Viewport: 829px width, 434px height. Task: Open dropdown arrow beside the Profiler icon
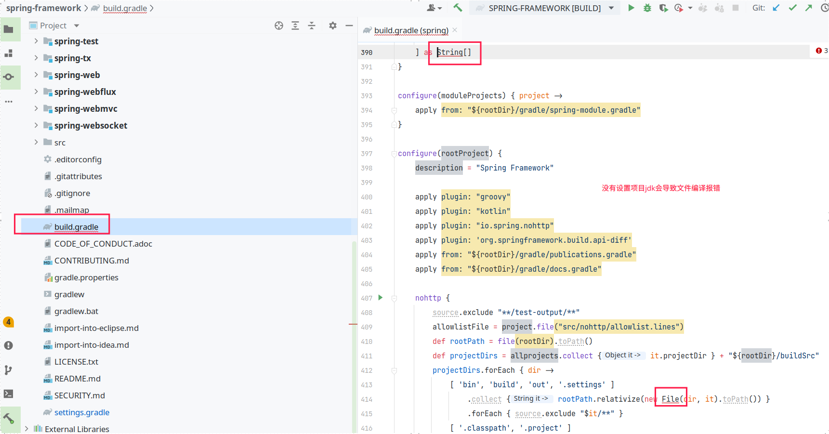690,8
